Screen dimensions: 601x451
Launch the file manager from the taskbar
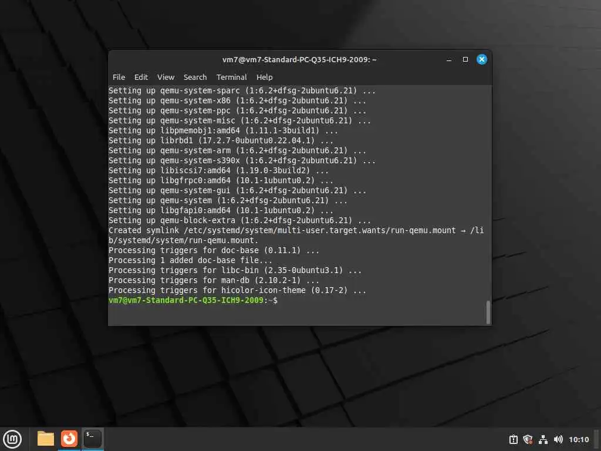click(x=46, y=439)
